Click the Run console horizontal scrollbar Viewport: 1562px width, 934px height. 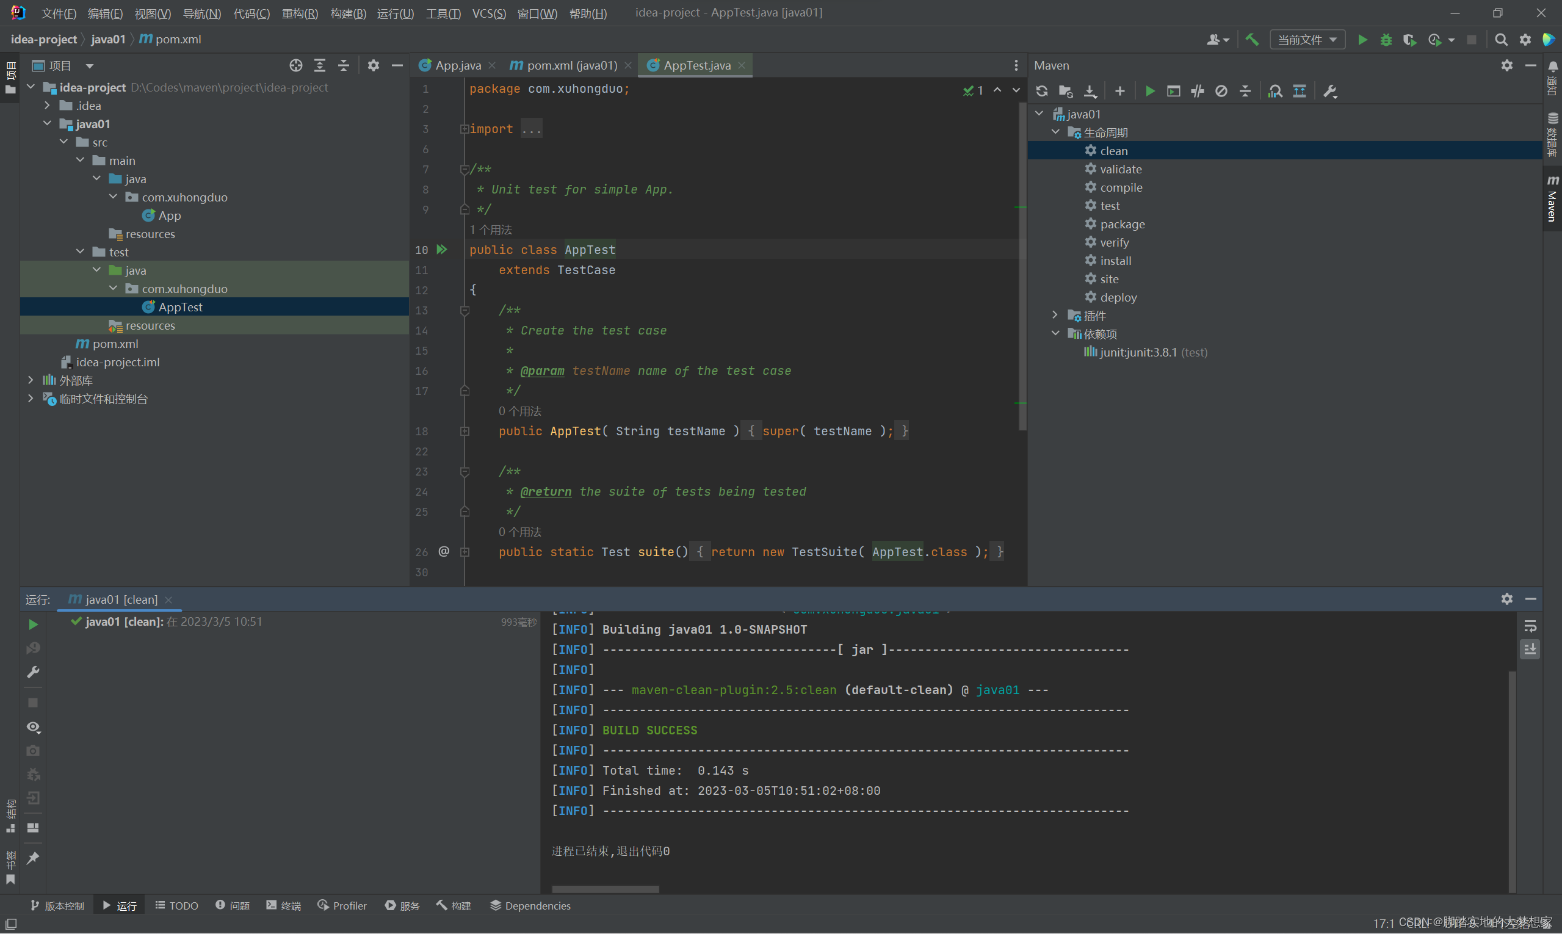click(x=606, y=889)
